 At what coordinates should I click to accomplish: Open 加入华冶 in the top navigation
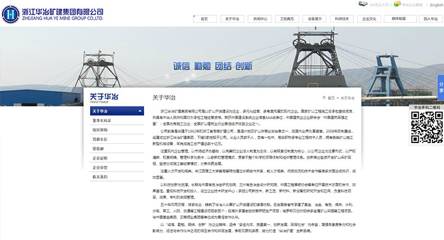431,19
